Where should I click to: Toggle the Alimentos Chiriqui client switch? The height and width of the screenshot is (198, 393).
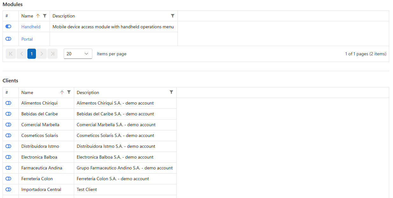coord(8,103)
